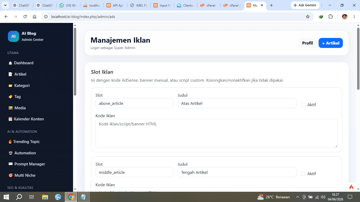Viewport: 360px width, 202px height.
Task: Open the Wi-Fi network tray icon
Action: click(317, 197)
